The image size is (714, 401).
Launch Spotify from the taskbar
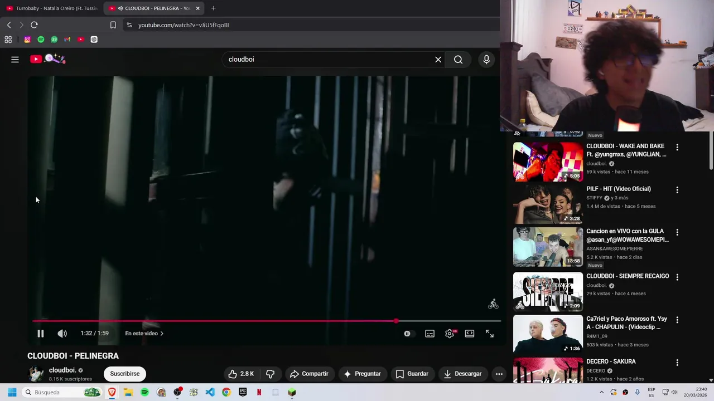144,392
